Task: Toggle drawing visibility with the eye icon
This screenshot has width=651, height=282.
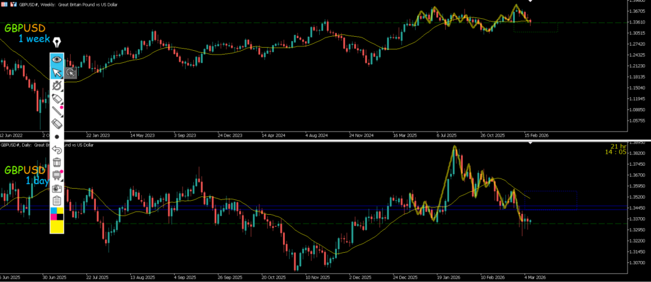Action: tap(57, 59)
